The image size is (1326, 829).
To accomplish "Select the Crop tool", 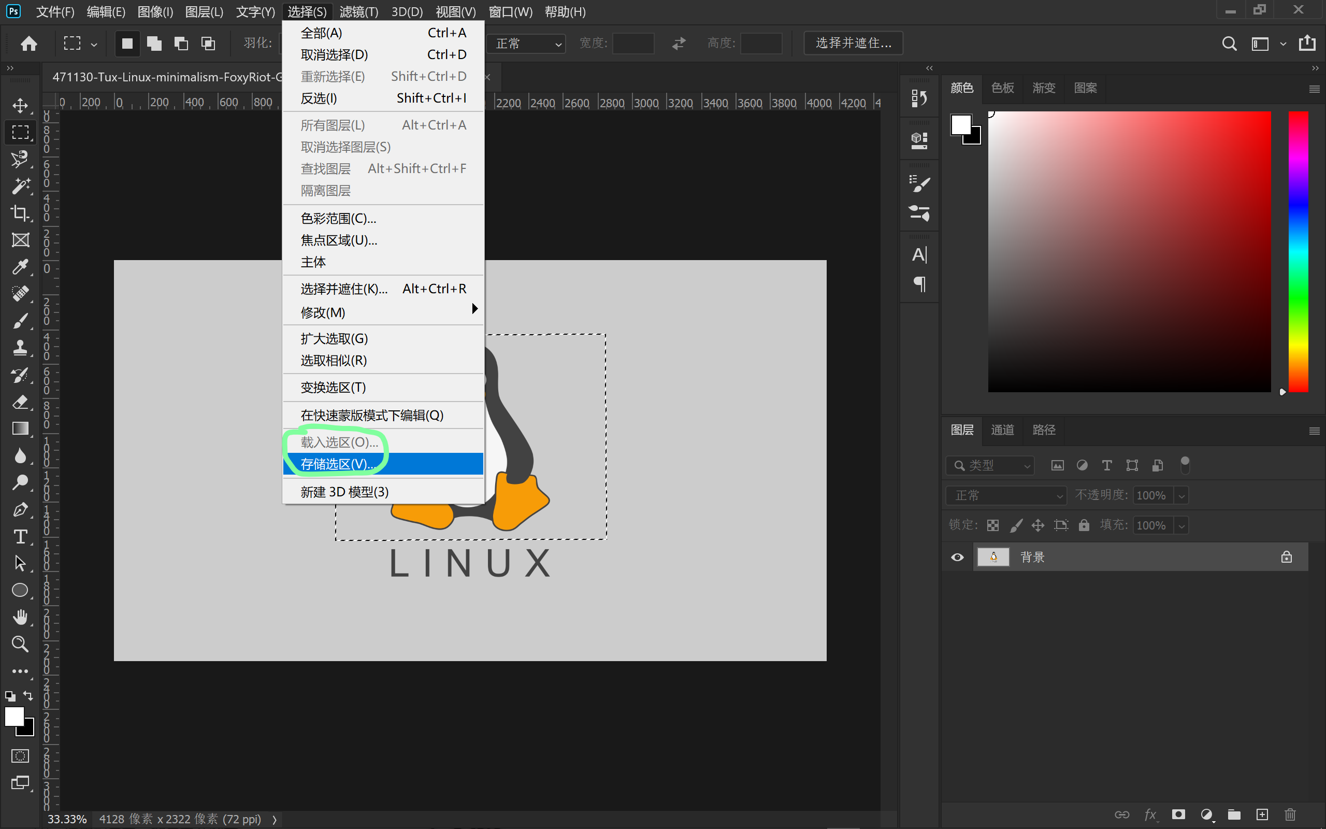I will point(20,213).
